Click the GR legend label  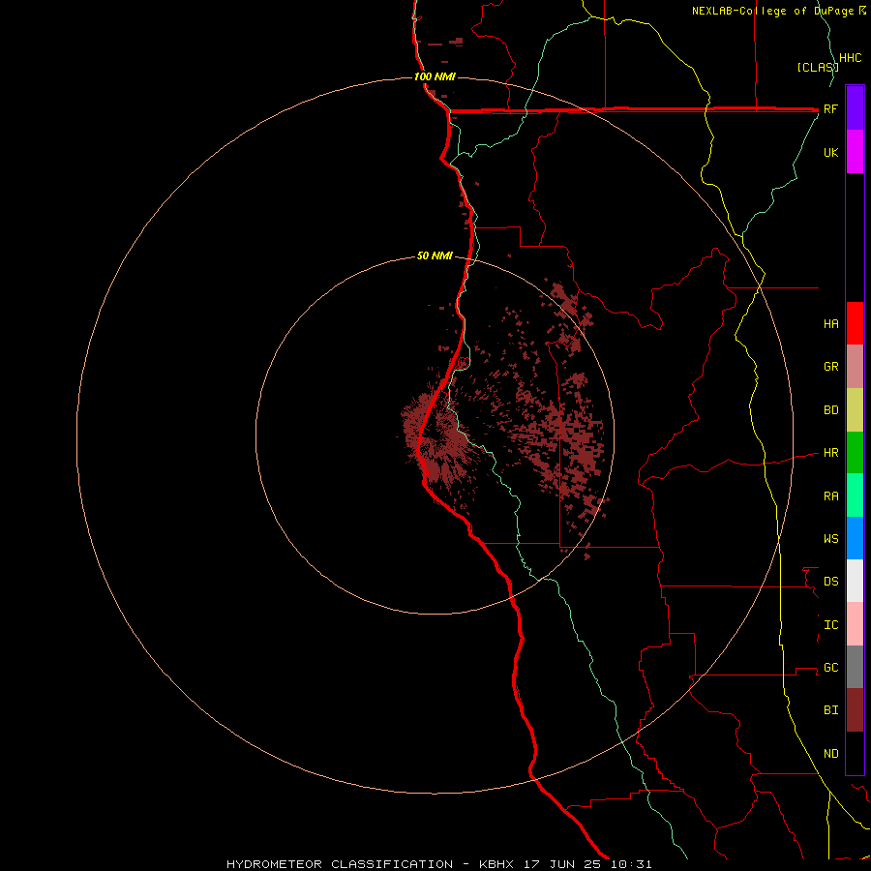[x=830, y=367]
